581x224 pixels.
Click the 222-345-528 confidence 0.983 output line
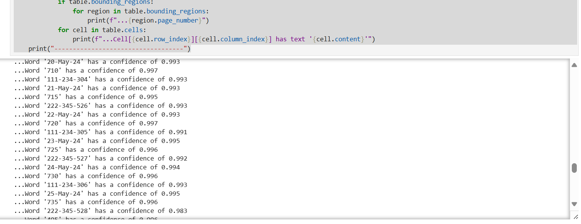(x=101, y=211)
